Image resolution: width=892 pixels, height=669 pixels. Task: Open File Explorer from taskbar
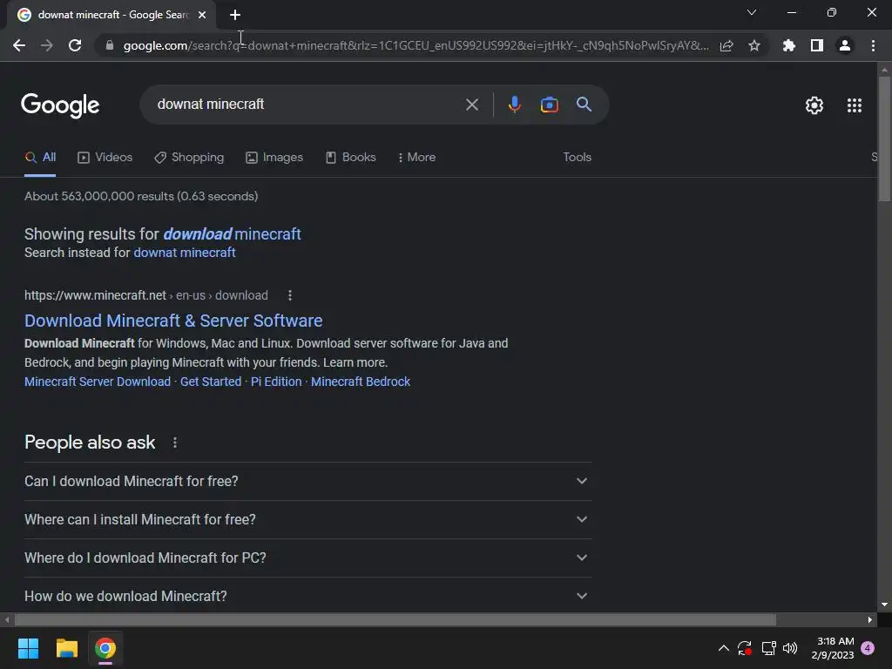point(66,648)
